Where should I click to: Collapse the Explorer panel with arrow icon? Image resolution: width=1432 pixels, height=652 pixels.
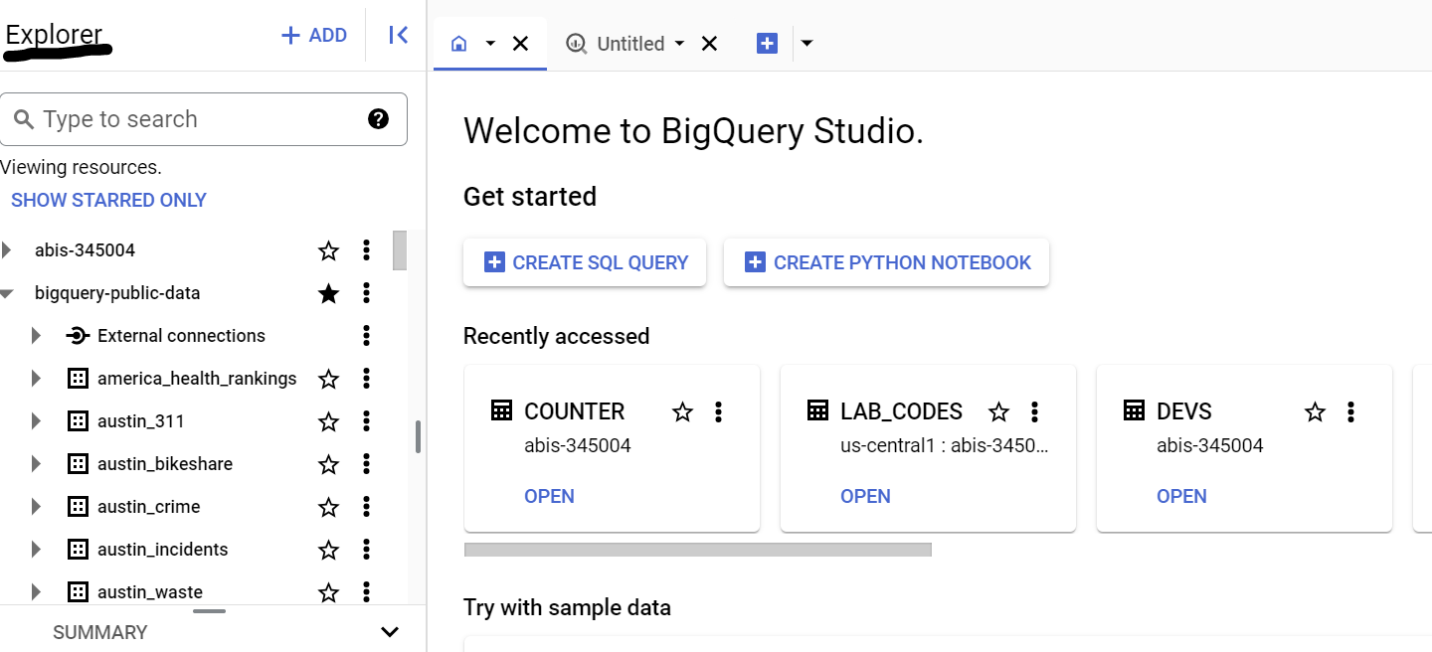(398, 36)
